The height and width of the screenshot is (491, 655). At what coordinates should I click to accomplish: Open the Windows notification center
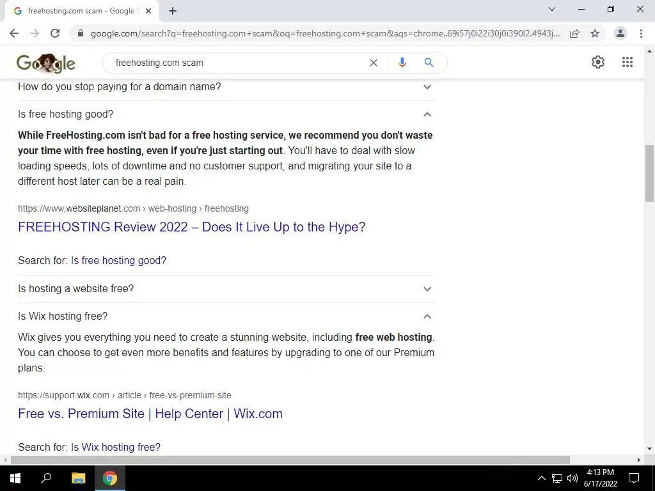(634, 478)
